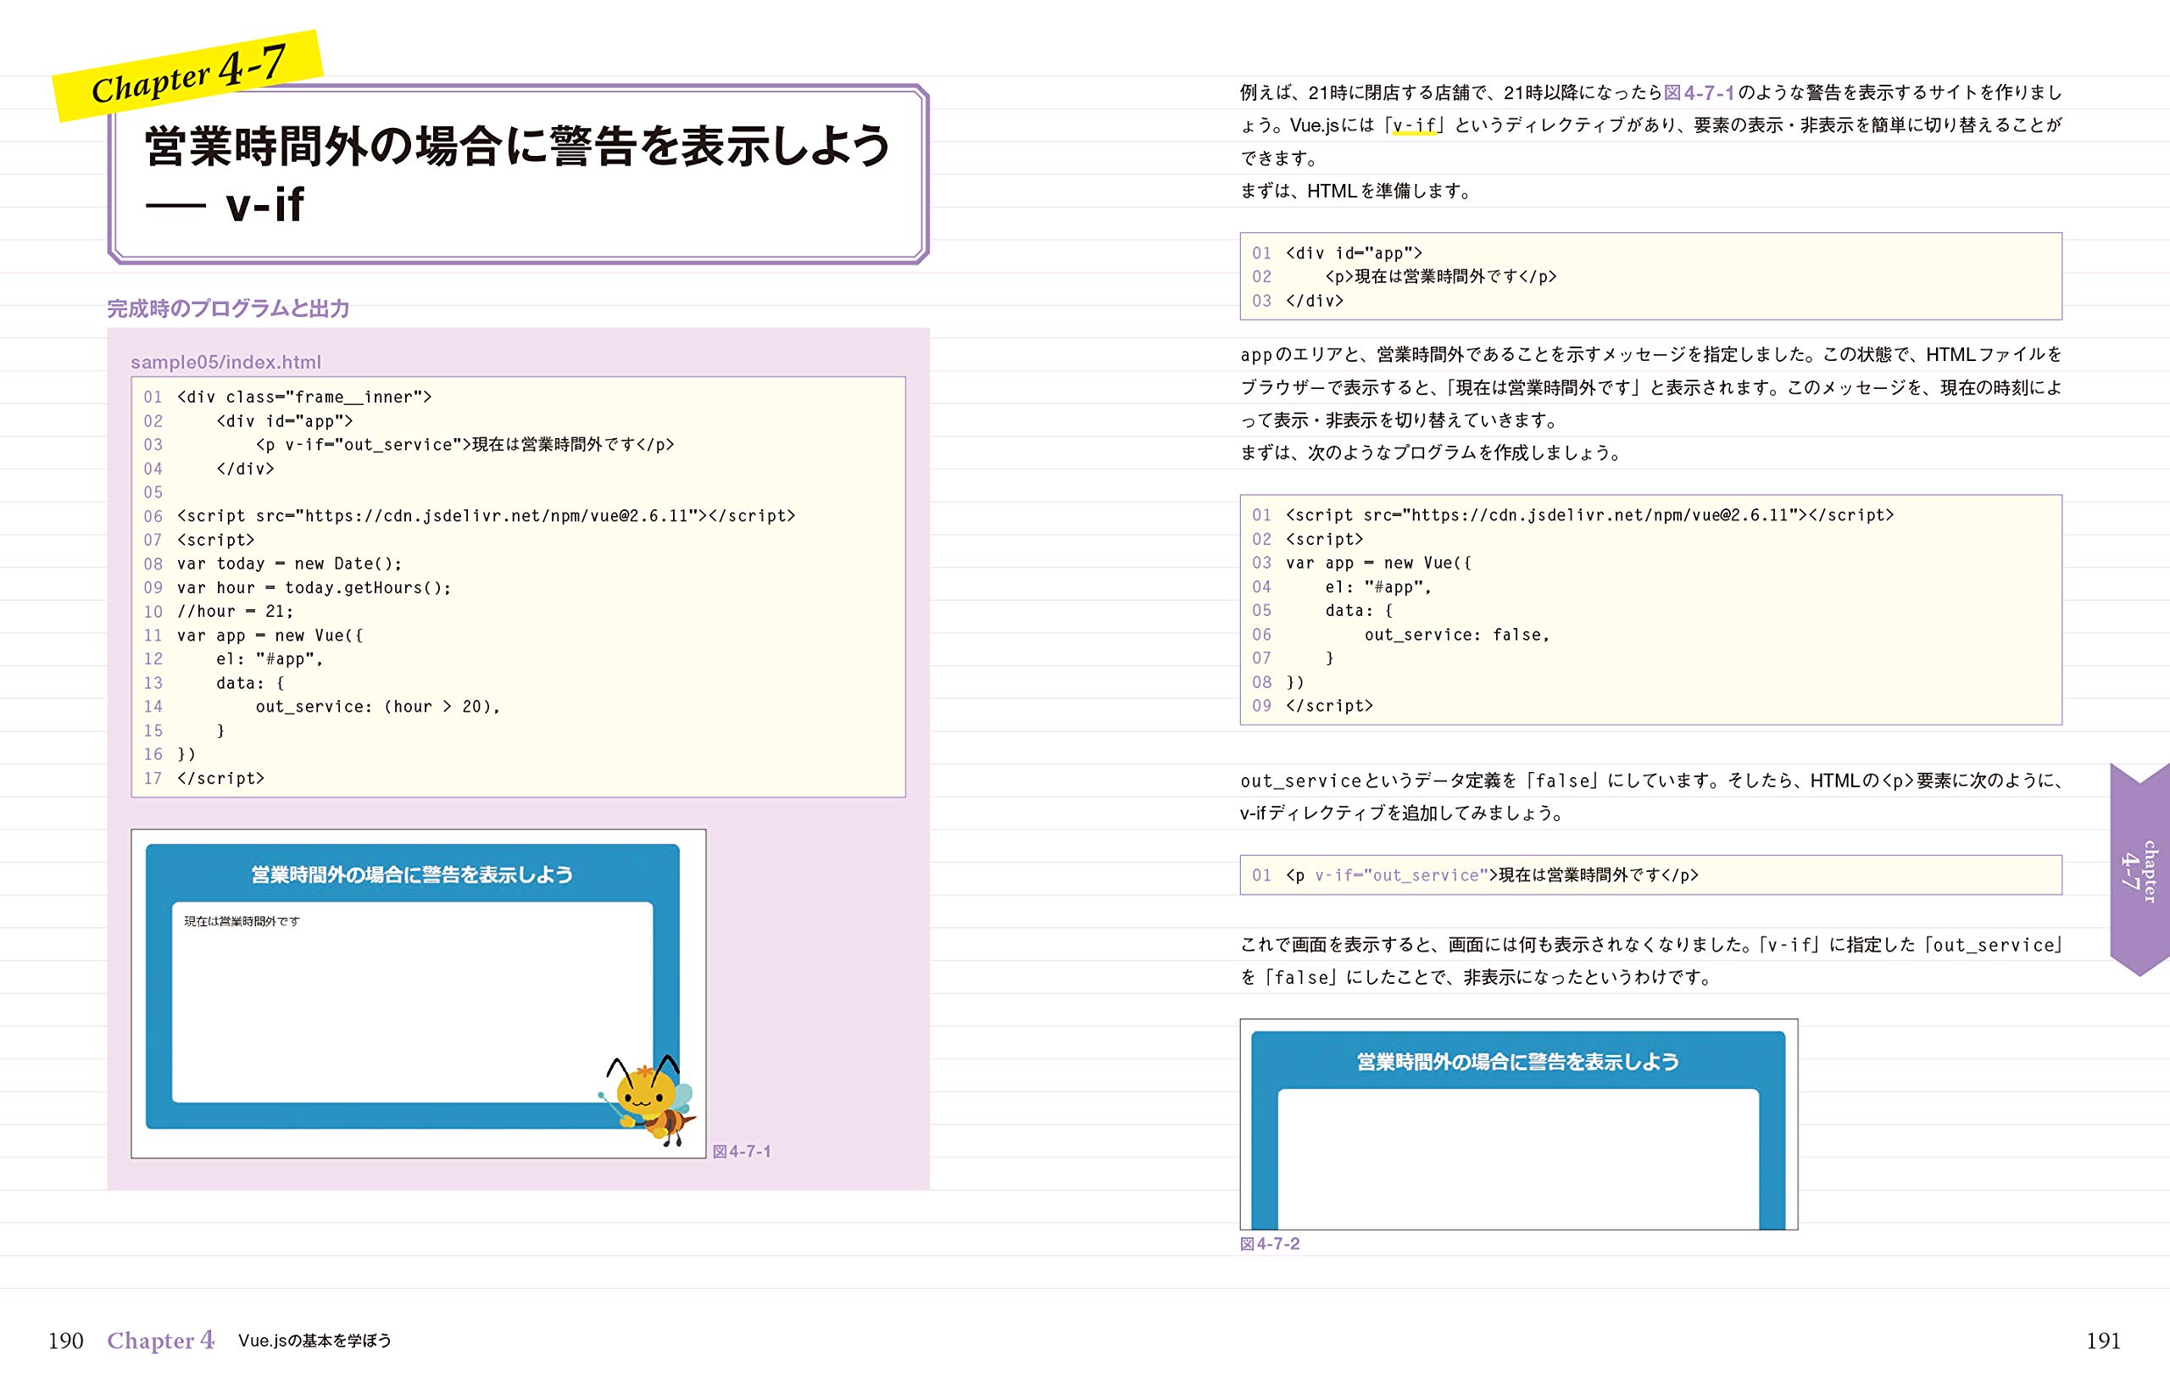Click page number 190
This screenshot has width=2170, height=1394.
pos(65,1341)
